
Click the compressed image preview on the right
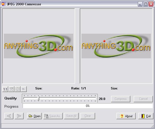116,46
